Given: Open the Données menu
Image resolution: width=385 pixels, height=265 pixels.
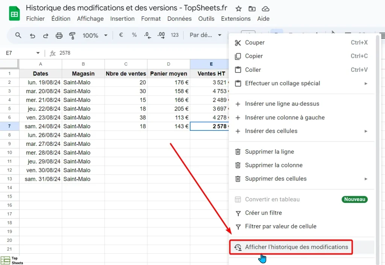Looking at the screenshot, I should click(179, 19).
